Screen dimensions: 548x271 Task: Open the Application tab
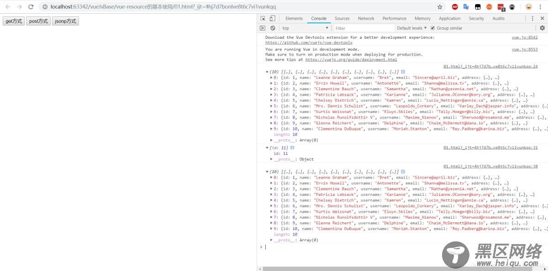coord(450,18)
